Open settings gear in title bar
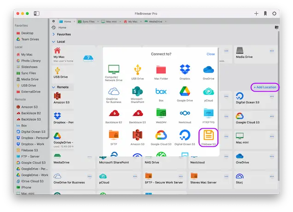The image size is (293, 212). (x=274, y=13)
